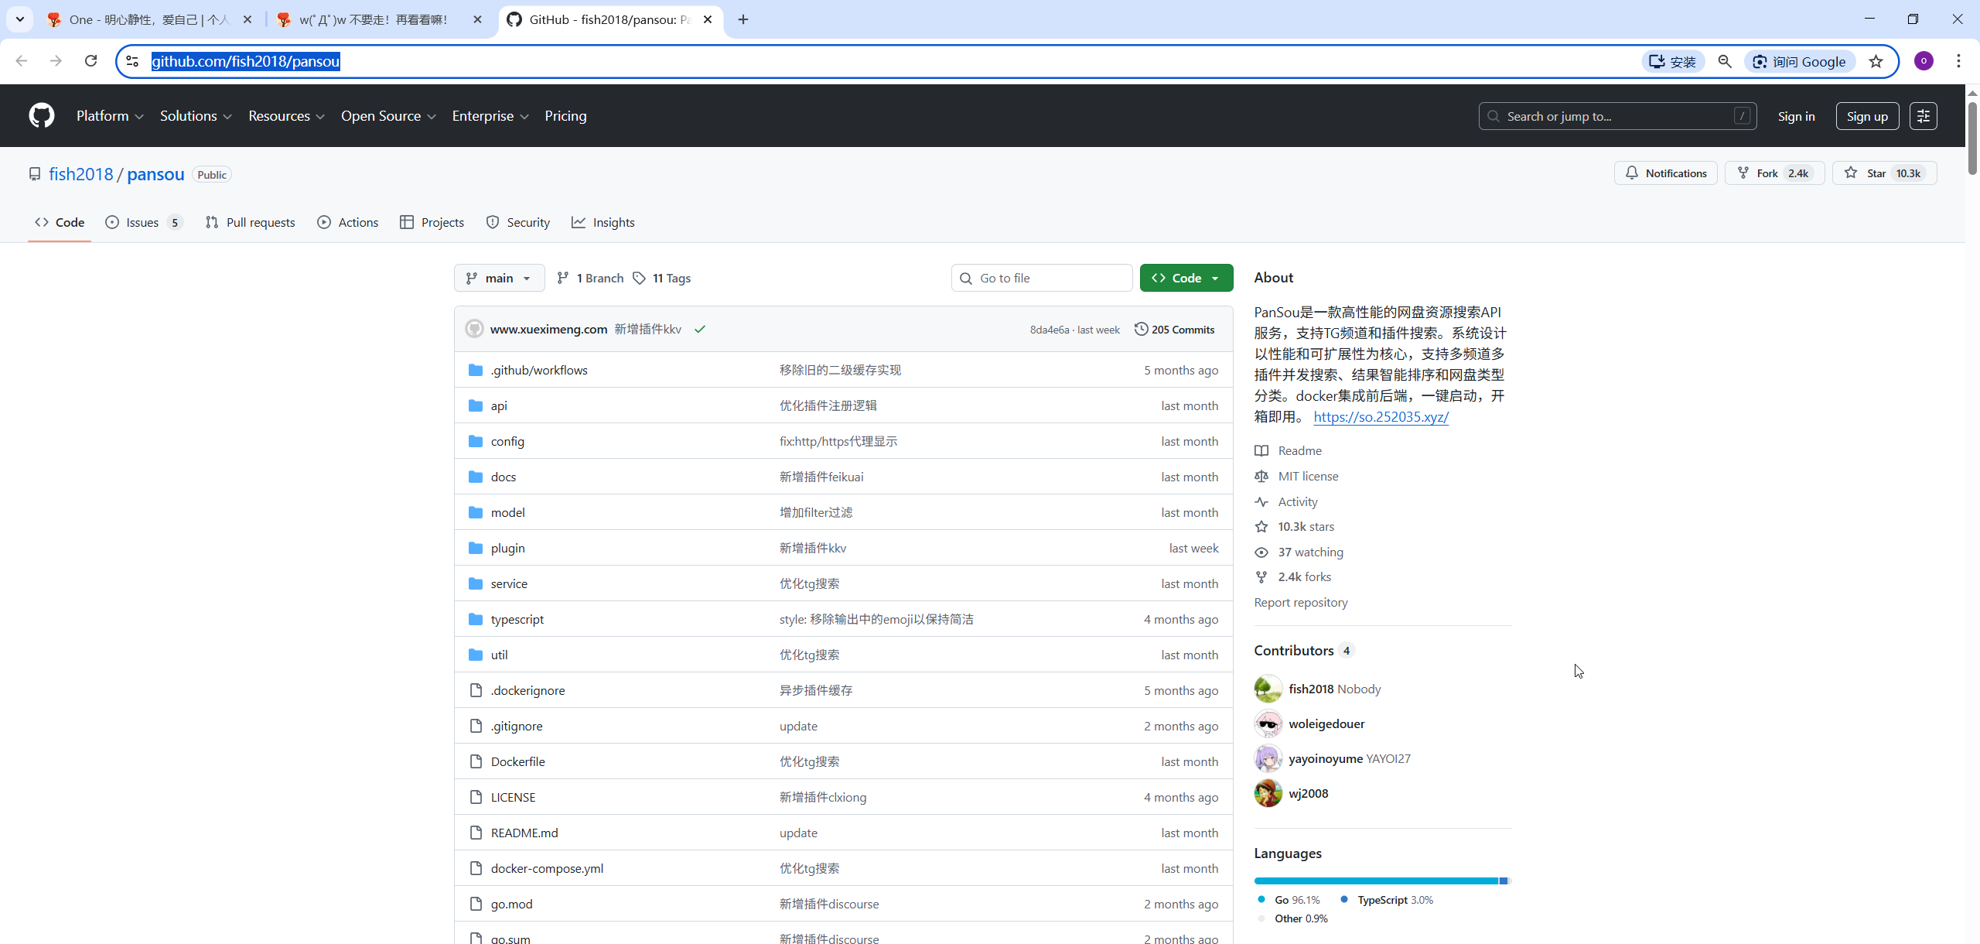Viewport: 1980px width, 944px height.
Task: Click fish2018 contributor avatar
Action: (x=1268, y=689)
